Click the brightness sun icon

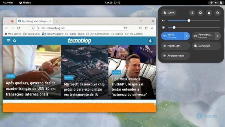click(163, 27)
